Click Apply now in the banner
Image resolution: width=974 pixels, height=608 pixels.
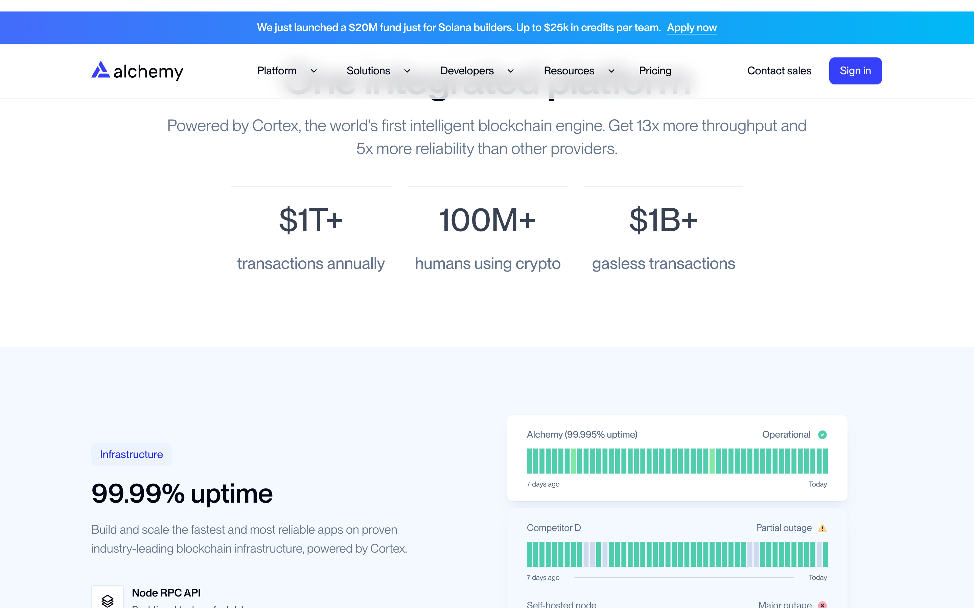[x=692, y=28]
